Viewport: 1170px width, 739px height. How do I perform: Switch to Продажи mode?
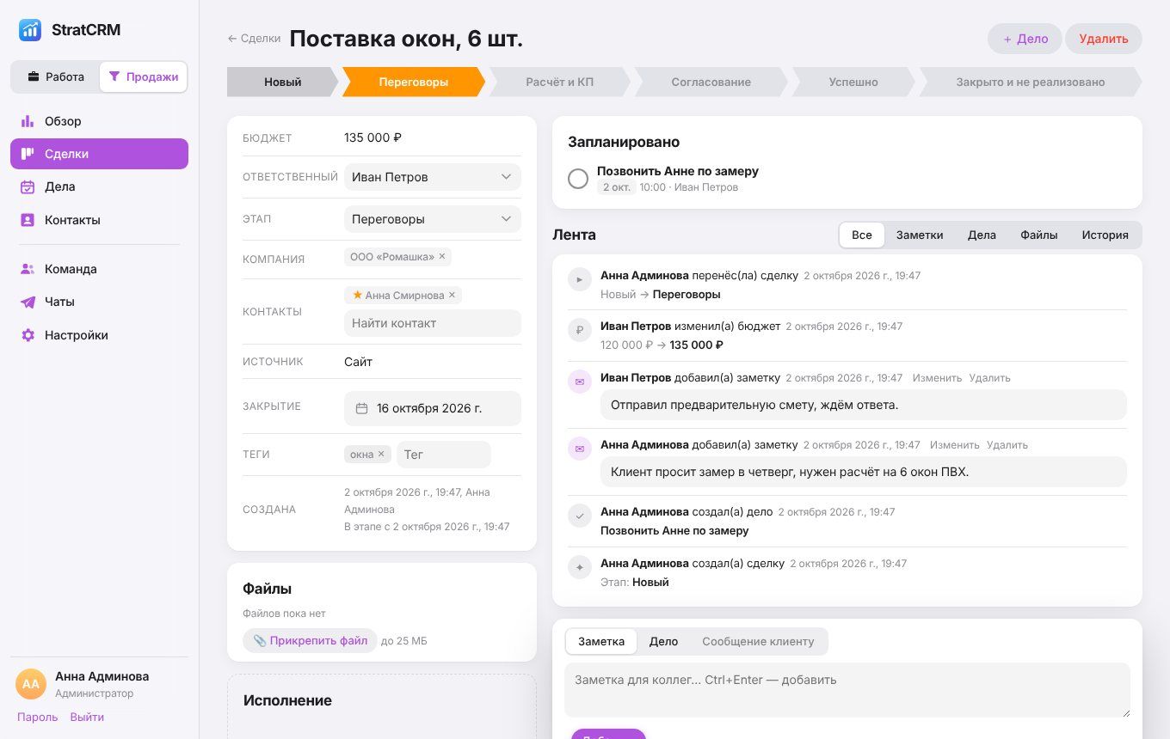[x=144, y=76]
